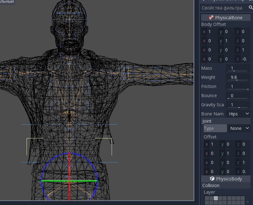This screenshot has height=205, width=253.
Task: Click the search magnifier icon in filter bar
Action: click(x=251, y=8)
